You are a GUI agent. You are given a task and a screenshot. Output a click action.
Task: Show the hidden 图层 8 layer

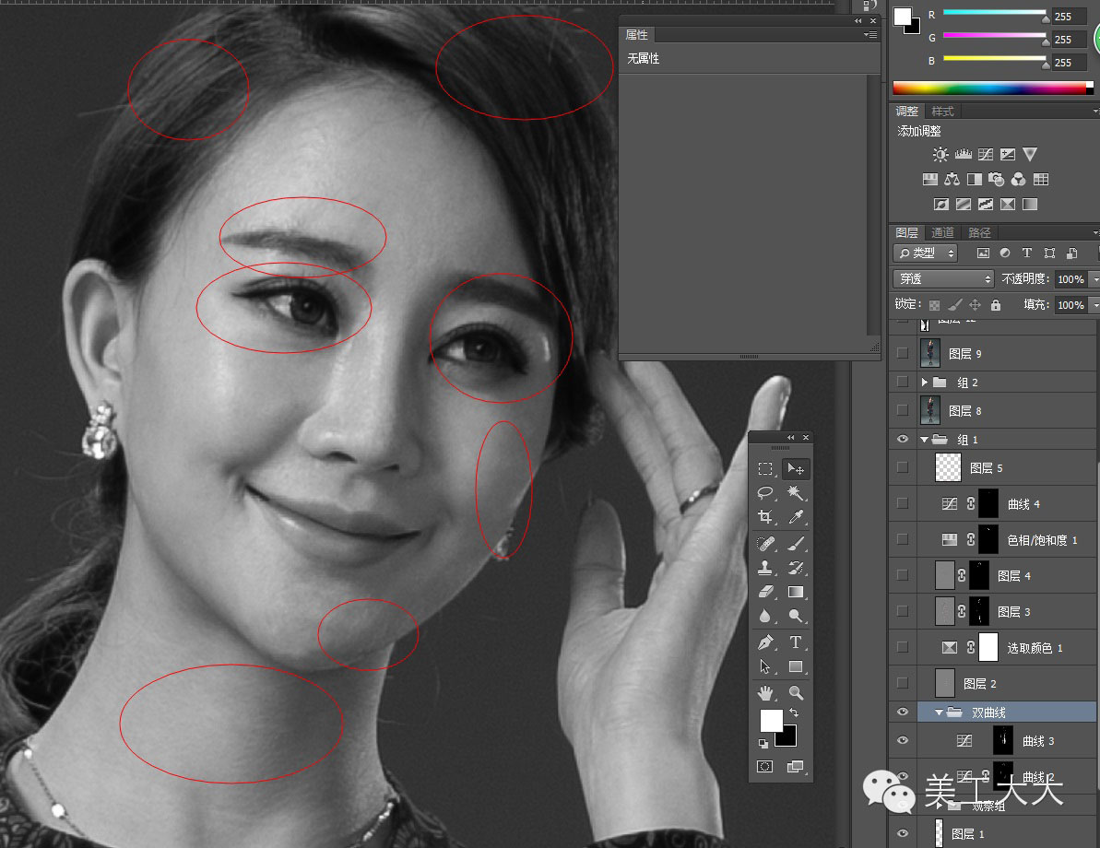(903, 411)
